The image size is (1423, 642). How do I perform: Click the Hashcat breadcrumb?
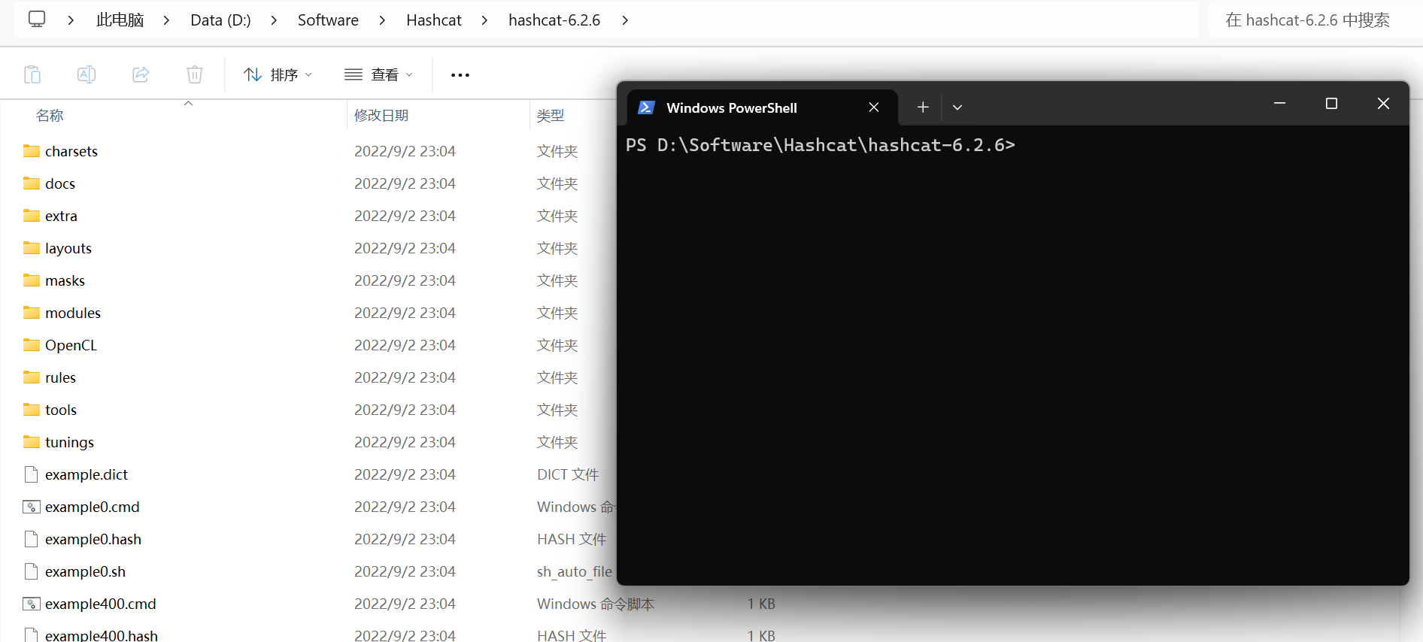434,20
